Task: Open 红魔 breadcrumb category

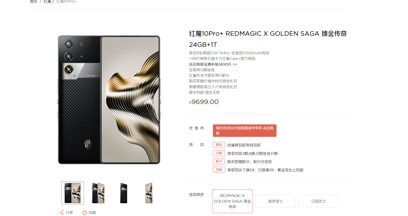Action: click(47, 2)
